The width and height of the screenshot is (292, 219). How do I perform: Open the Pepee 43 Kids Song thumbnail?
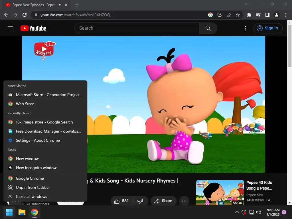tap(220, 193)
